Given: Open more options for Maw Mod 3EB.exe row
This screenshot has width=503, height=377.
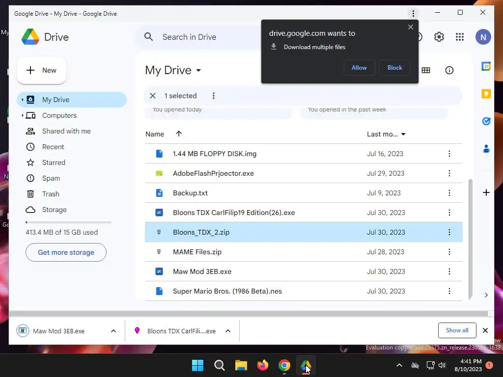Looking at the screenshot, I should [x=449, y=271].
